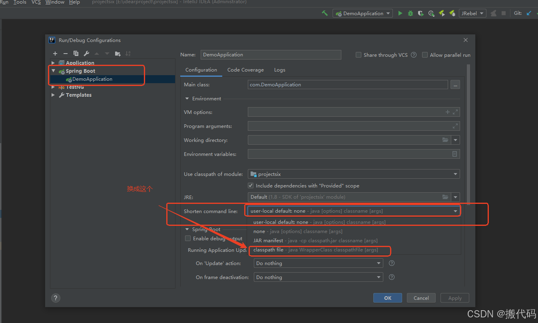Viewport: 538px width, 323px height.
Task: Run DemoApplication with the green play icon
Action: (400, 13)
